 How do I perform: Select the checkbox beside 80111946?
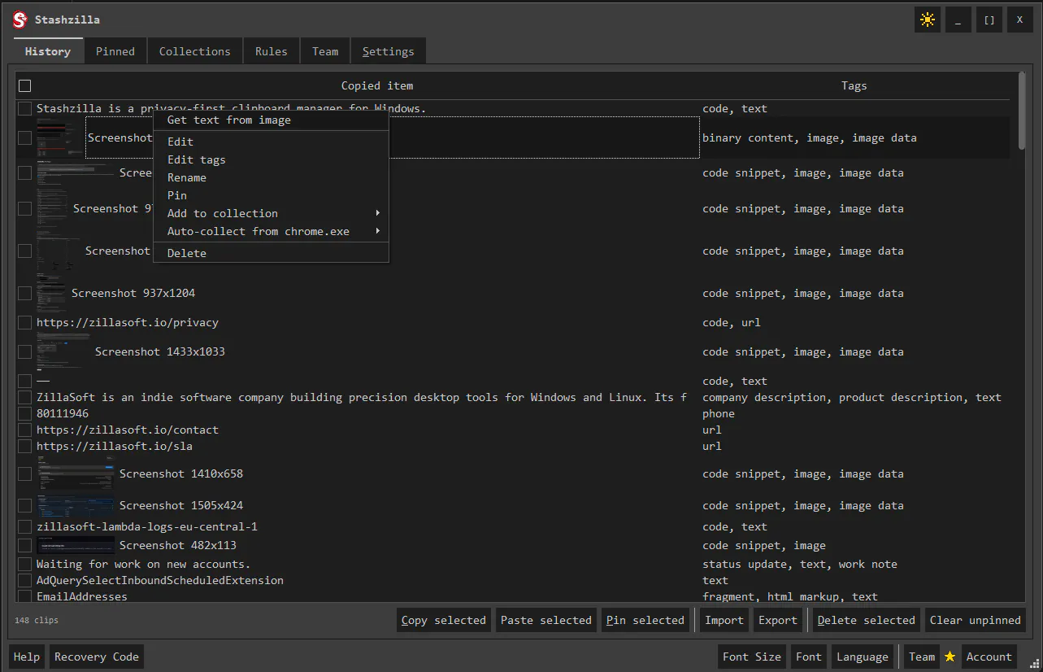click(x=25, y=413)
